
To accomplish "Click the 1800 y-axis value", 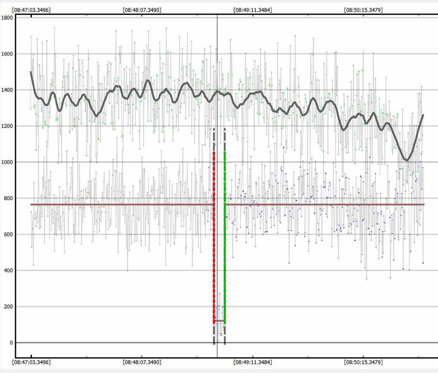I will 7,18.
